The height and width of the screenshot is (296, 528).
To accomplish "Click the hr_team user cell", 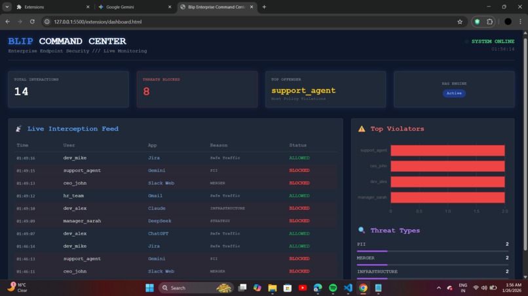I will pos(73,195).
